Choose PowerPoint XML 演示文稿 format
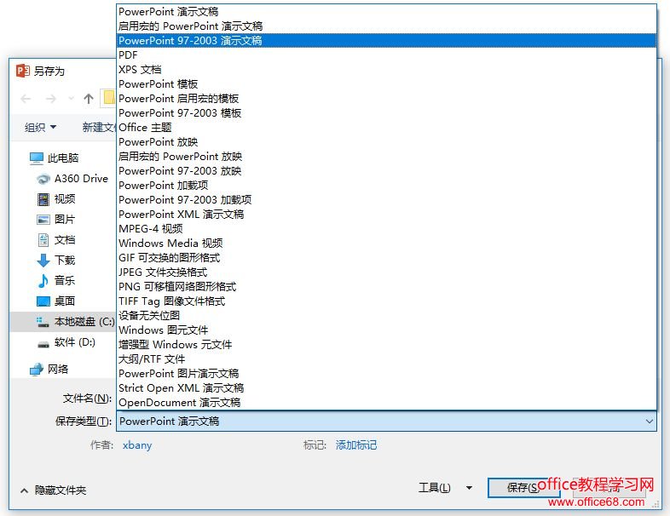 (386, 215)
